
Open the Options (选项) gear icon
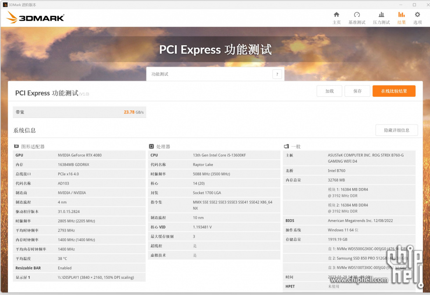pyautogui.click(x=417, y=14)
